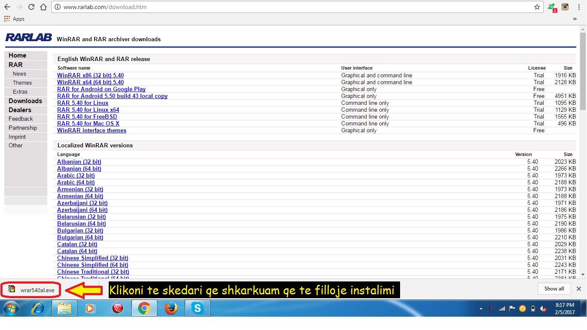Click the network signal tray icon
This screenshot has height=330, width=587.
pyautogui.click(x=501, y=309)
